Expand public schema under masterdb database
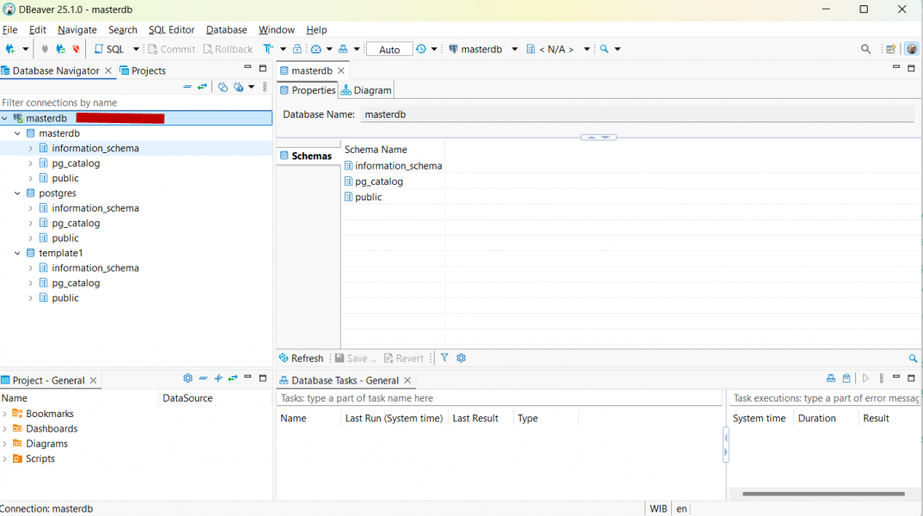 click(x=31, y=178)
